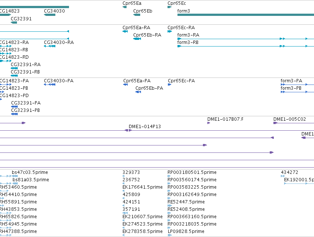Click the 434272 feature label
The height and width of the screenshot is (237, 314).
tap(290, 172)
